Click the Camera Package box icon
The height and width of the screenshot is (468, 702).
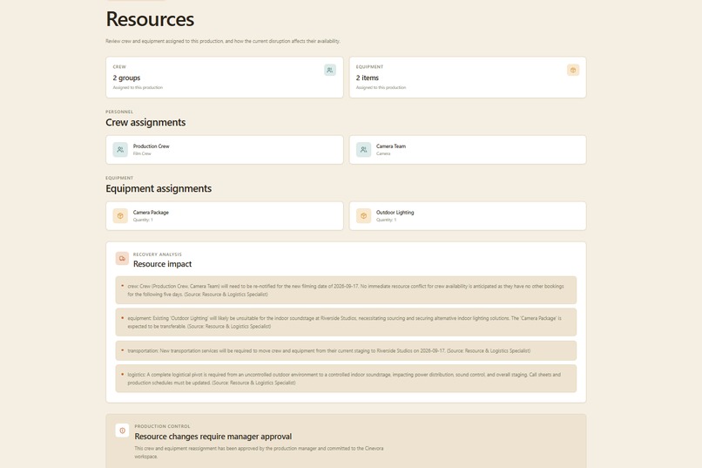click(120, 216)
